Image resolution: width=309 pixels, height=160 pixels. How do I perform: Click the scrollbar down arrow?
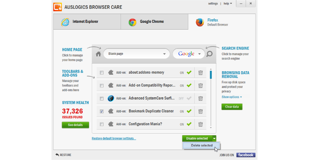pos(211,128)
